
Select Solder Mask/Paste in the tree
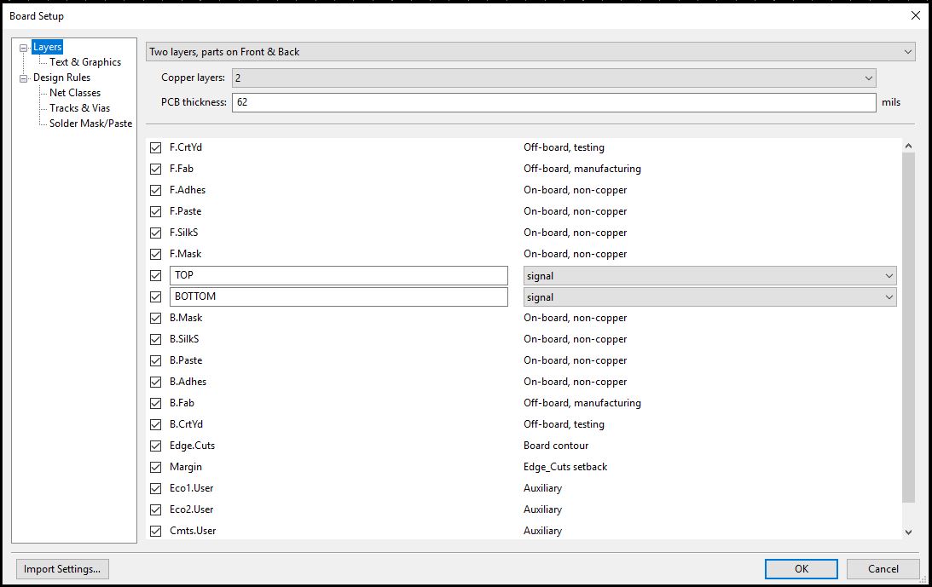90,124
